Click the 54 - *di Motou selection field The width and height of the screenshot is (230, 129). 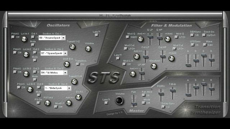(x=54, y=73)
